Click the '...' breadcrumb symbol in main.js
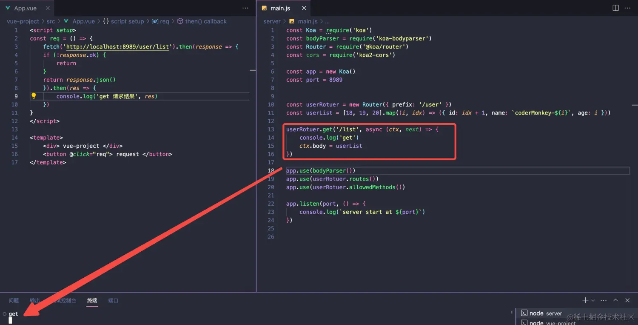 [x=327, y=21]
